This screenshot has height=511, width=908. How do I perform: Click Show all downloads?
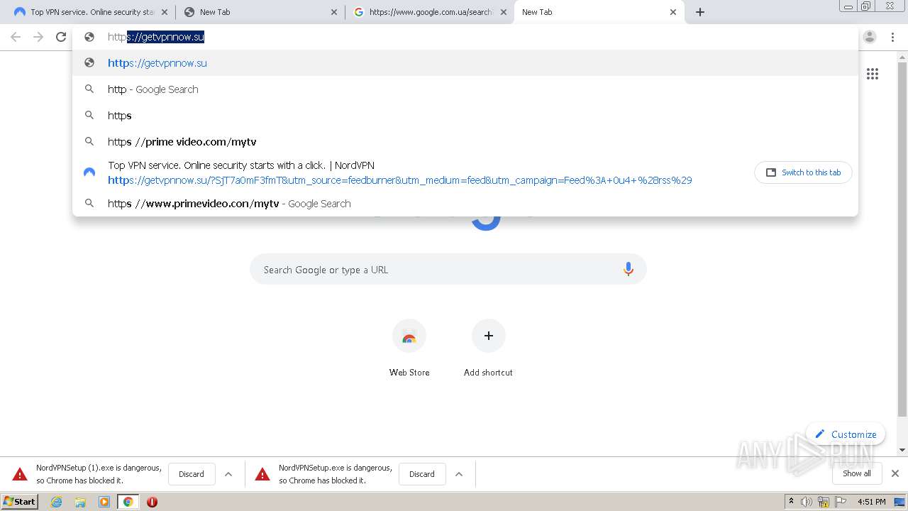tap(857, 473)
